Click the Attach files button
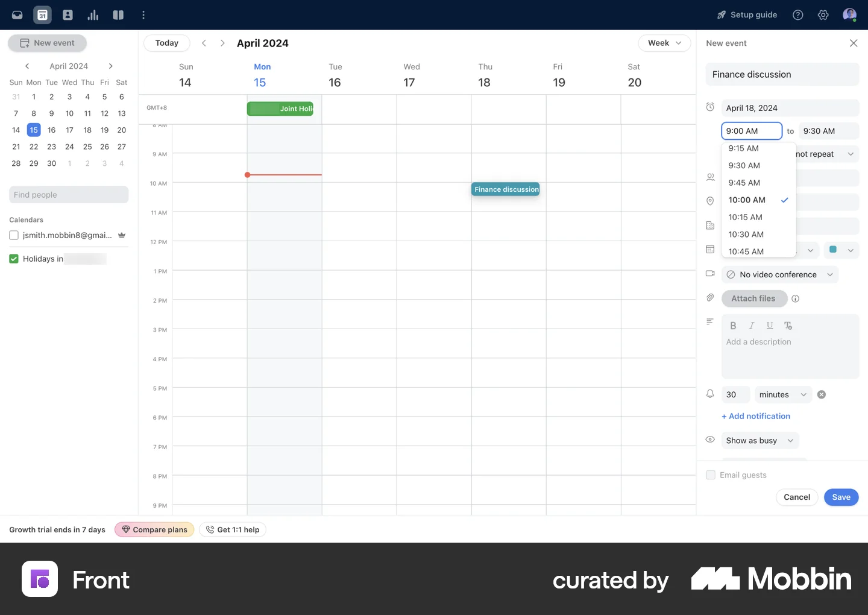Image resolution: width=868 pixels, height=615 pixels. click(754, 298)
